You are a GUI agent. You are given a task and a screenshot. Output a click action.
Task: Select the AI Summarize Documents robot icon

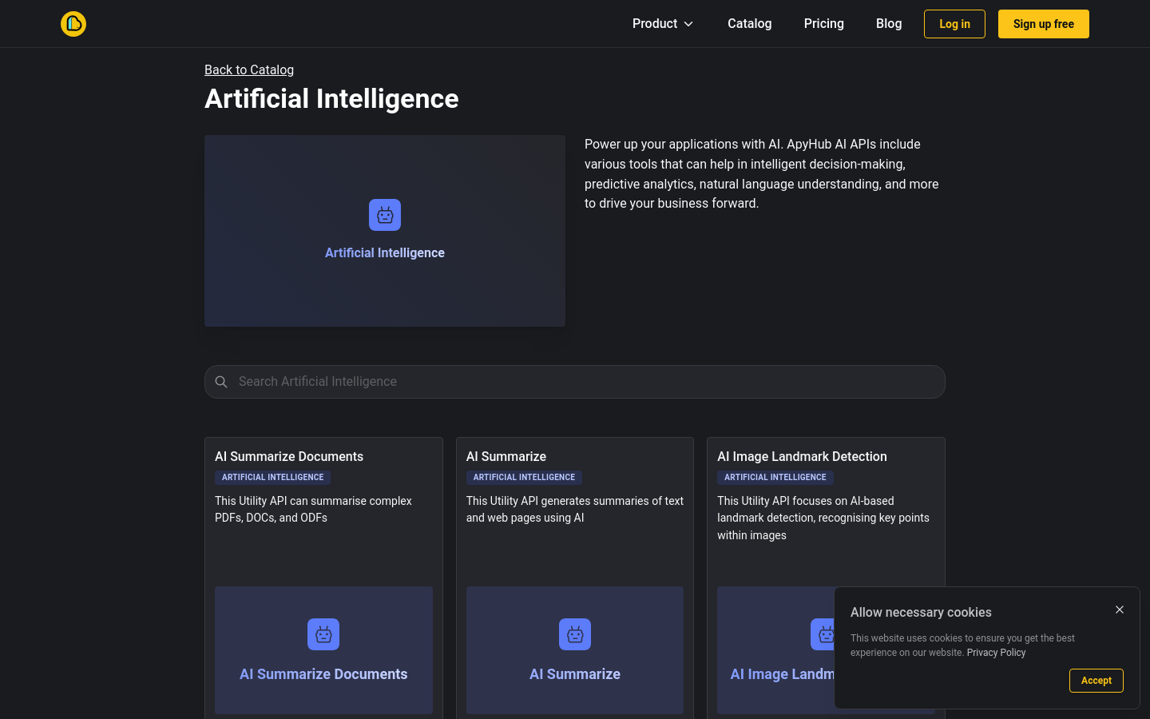(x=323, y=634)
